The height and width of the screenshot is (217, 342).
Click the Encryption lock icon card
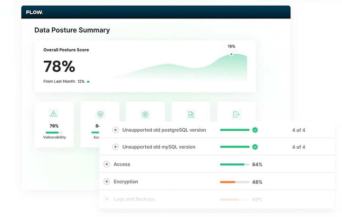(145, 114)
